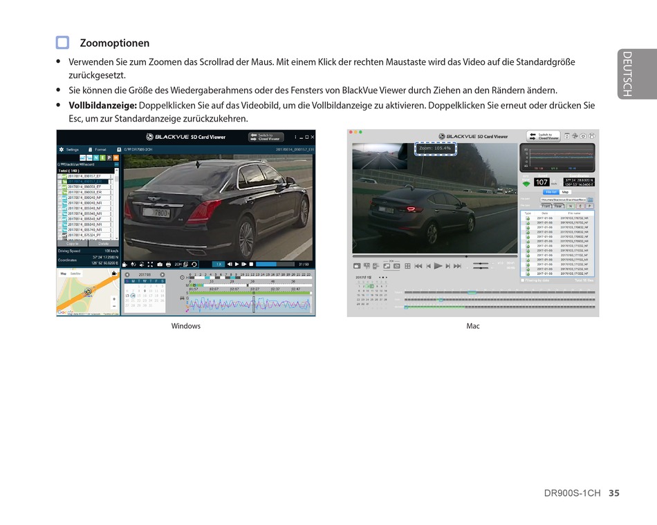Image resolution: width=657 pixels, height=525 pixels.
Task: Check the box for file 20170814_090157_EF
Action: (x=60, y=176)
